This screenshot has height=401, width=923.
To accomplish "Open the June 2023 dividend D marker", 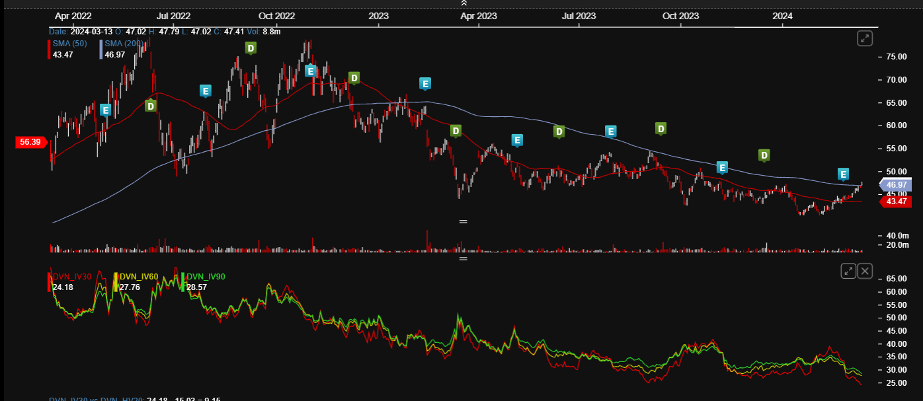I will pos(559,131).
